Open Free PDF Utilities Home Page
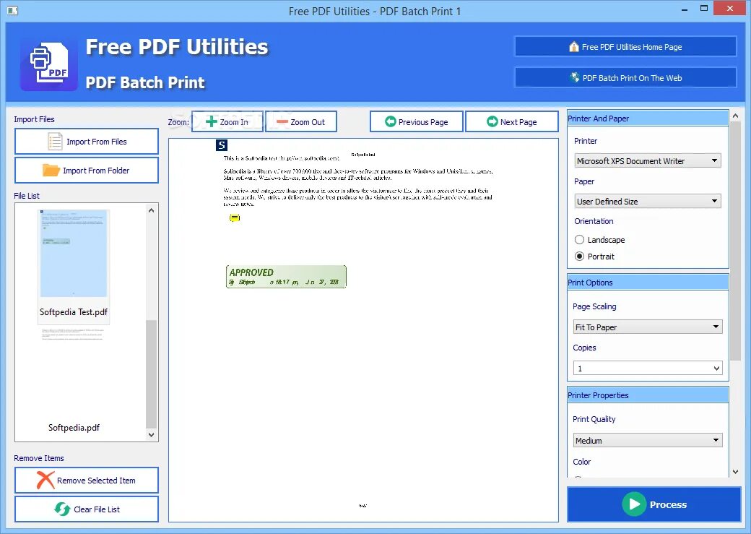The width and height of the screenshot is (751, 534). 625,46
